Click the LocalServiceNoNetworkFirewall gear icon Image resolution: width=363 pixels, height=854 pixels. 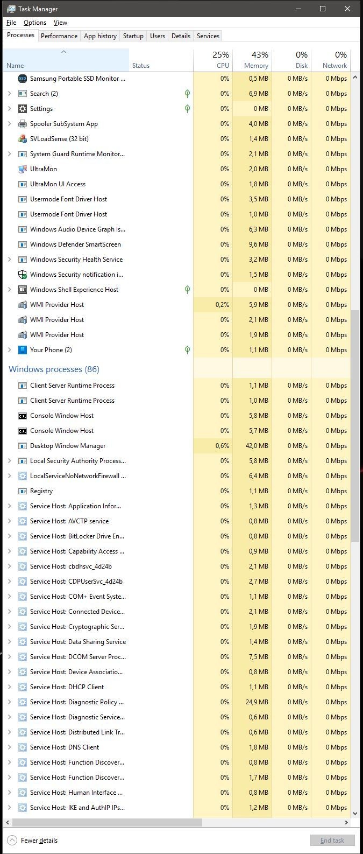tap(23, 475)
